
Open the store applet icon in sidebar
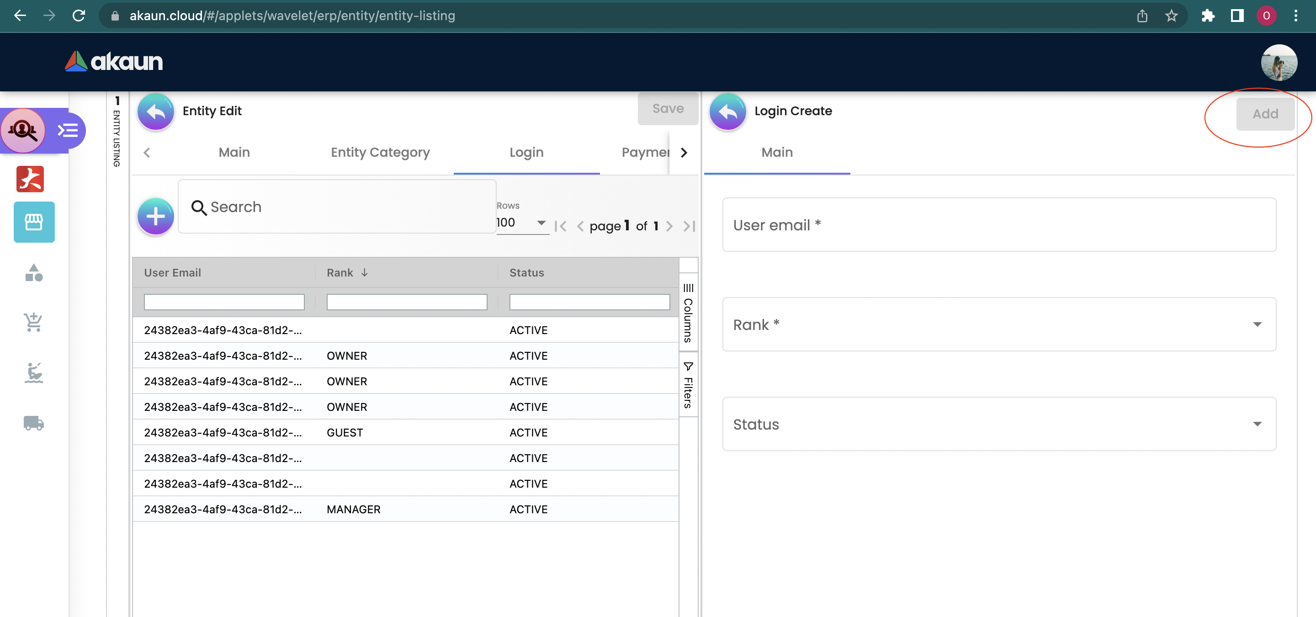point(34,222)
